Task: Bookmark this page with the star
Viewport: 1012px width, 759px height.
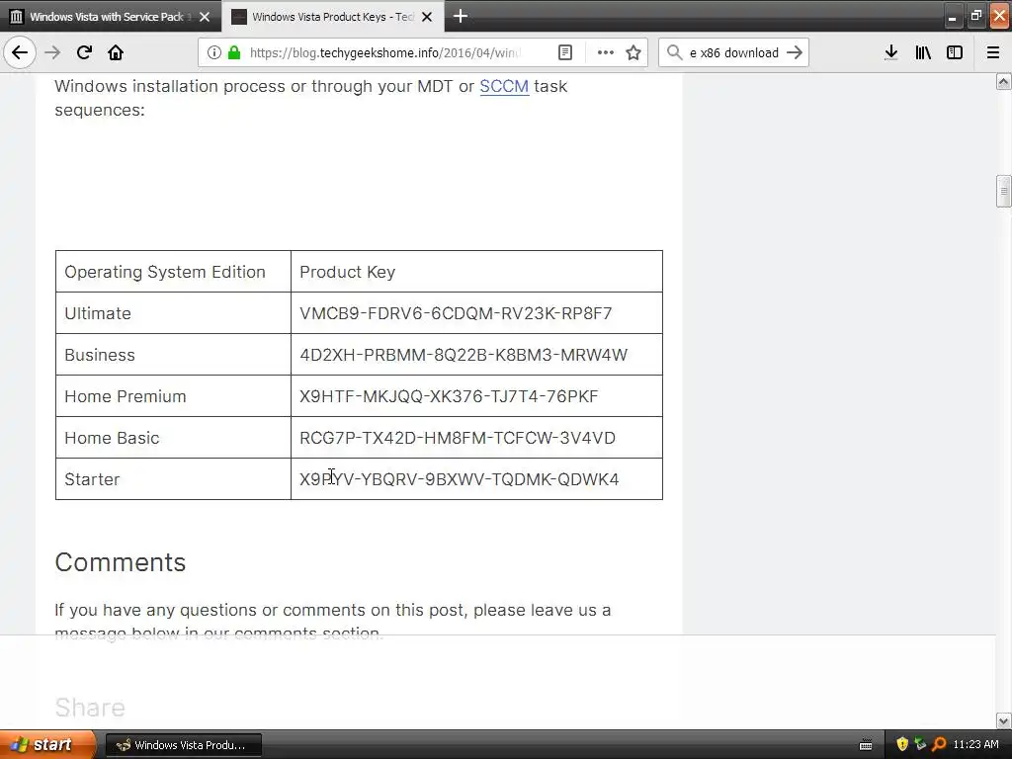Action: (633, 52)
